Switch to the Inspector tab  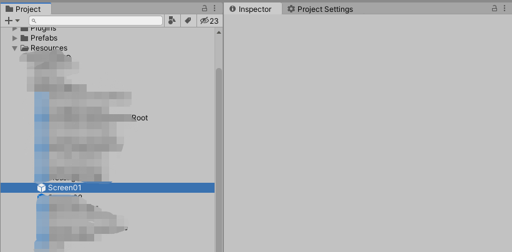coord(251,9)
